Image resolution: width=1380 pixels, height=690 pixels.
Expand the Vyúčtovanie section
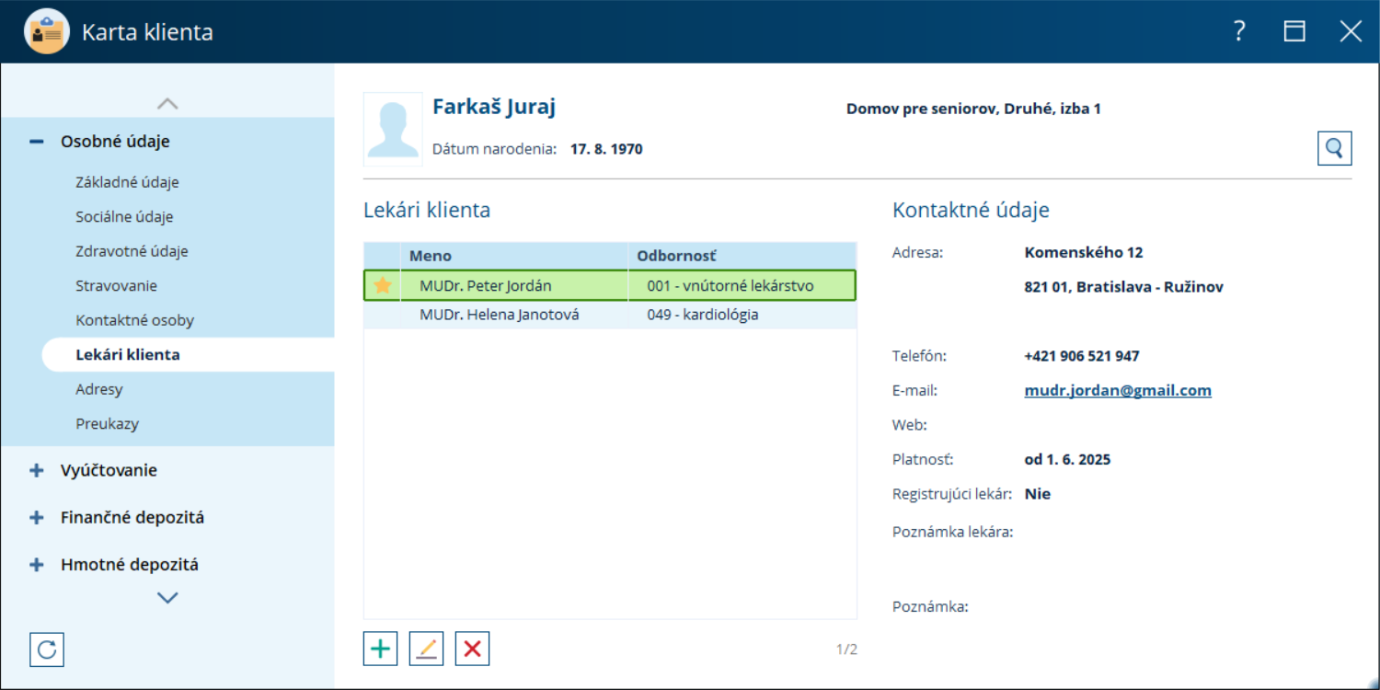click(x=37, y=470)
